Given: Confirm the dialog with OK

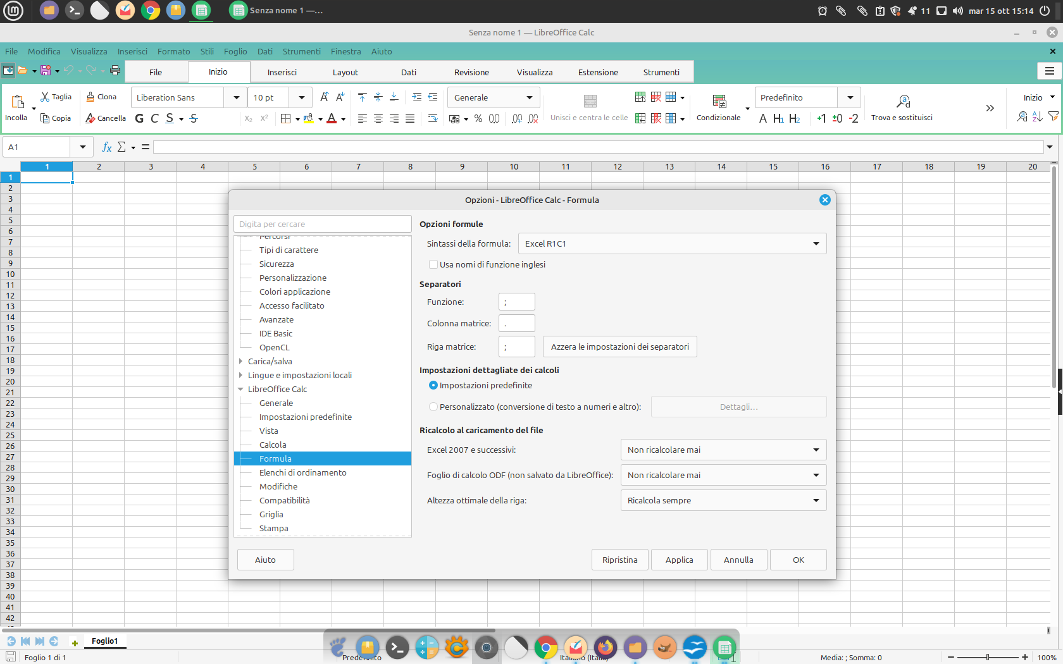Looking at the screenshot, I should 799,560.
